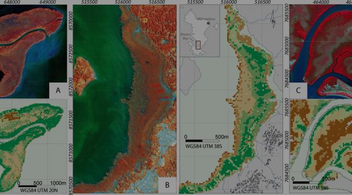This screenshot has height=195, width=352.
Task: Click the inset locator map of the island
Action: (200, 31)
